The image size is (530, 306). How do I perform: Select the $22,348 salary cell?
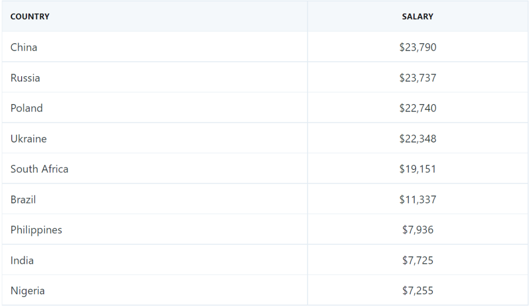pyautogui.click(x=418, y=139)
